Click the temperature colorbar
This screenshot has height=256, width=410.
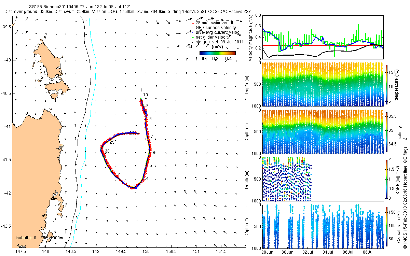click(x=387, y=84)
